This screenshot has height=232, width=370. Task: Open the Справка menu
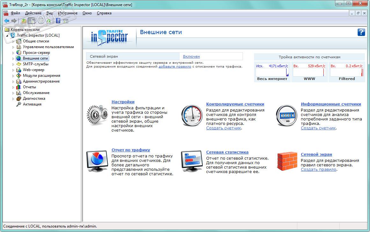(104, 13)
